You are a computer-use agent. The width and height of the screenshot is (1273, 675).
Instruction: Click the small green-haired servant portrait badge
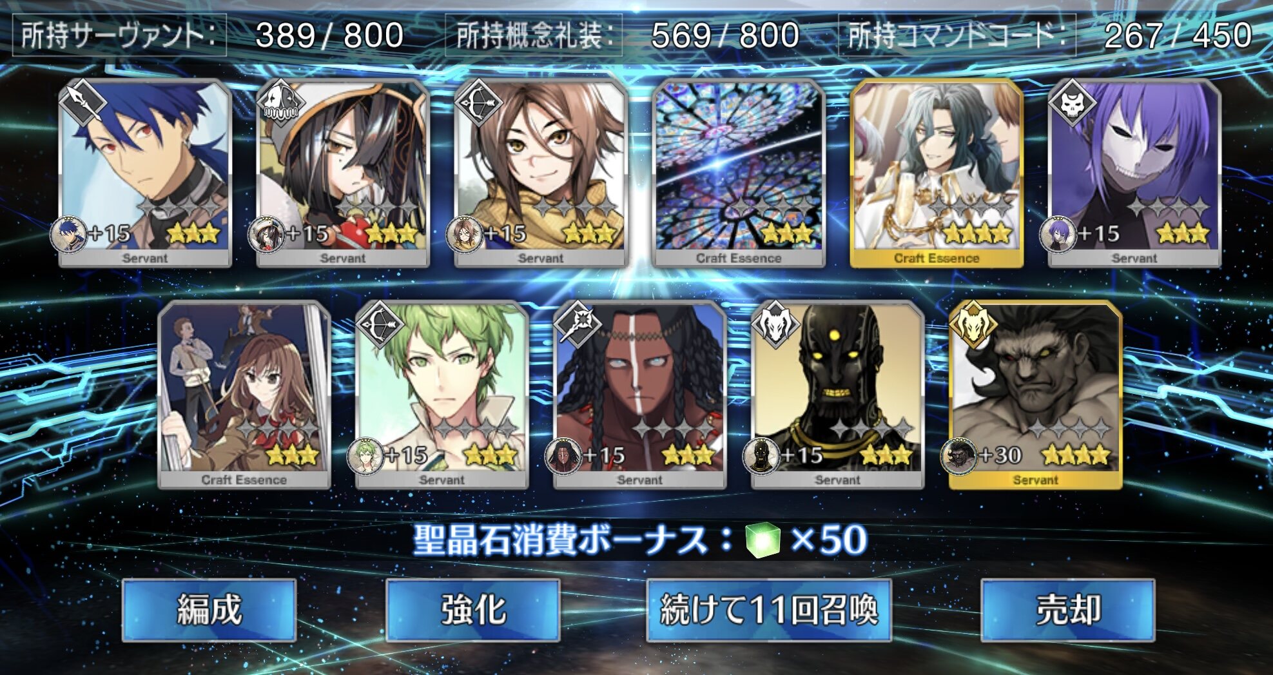pos(366,456)
